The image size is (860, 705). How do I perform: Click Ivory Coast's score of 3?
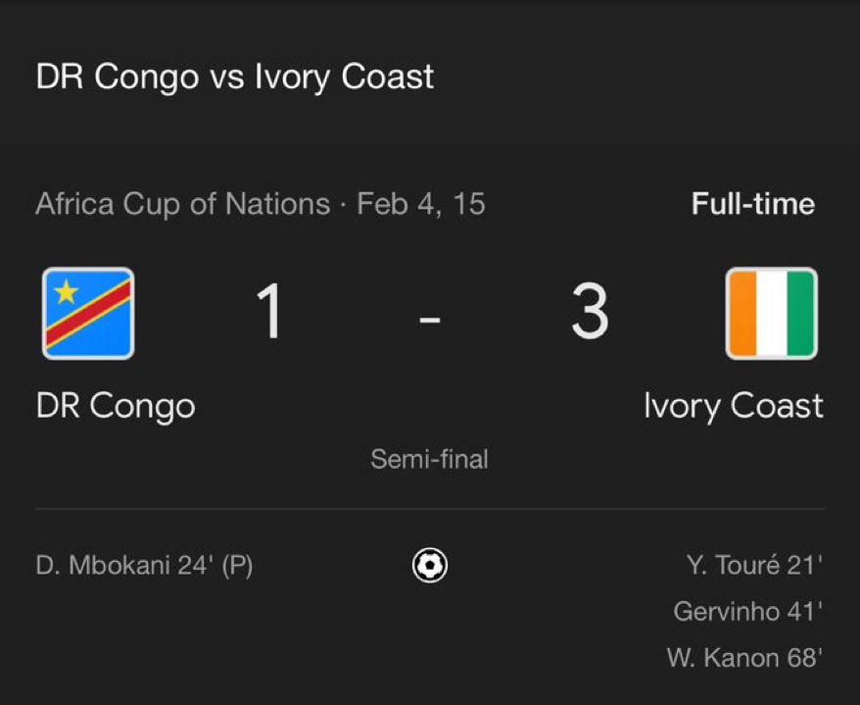click(591, 312)
